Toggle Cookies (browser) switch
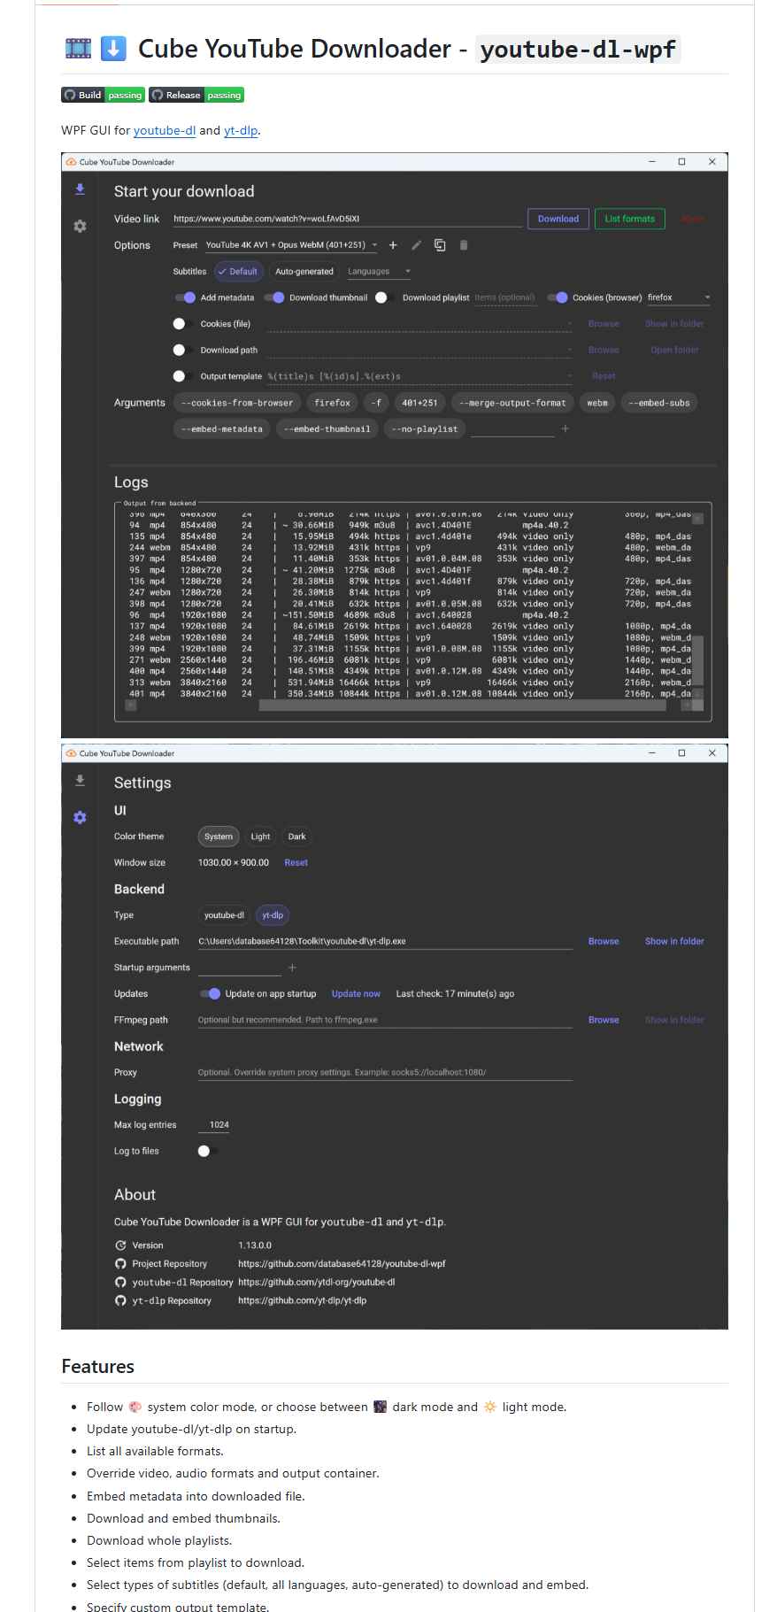777x1612 pixels. point(558,297)
